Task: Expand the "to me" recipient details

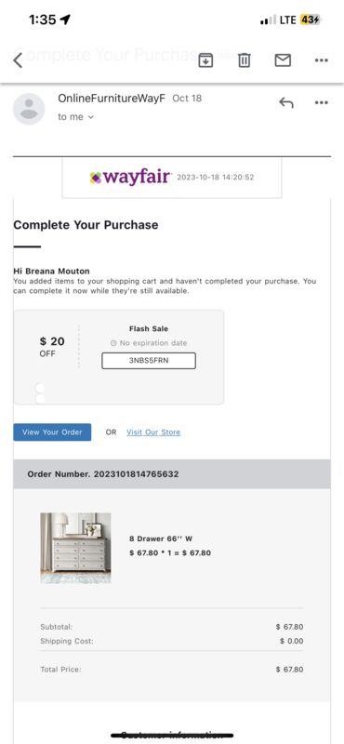Action: pos(76,117)
